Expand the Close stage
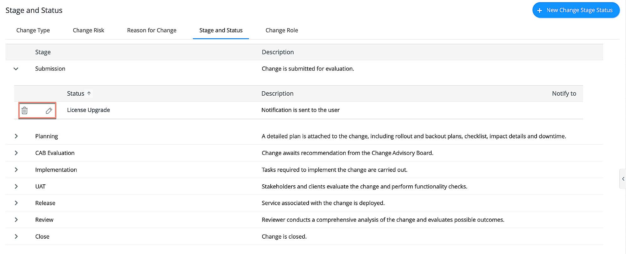626x254 pixels. (x=16, y=237)
